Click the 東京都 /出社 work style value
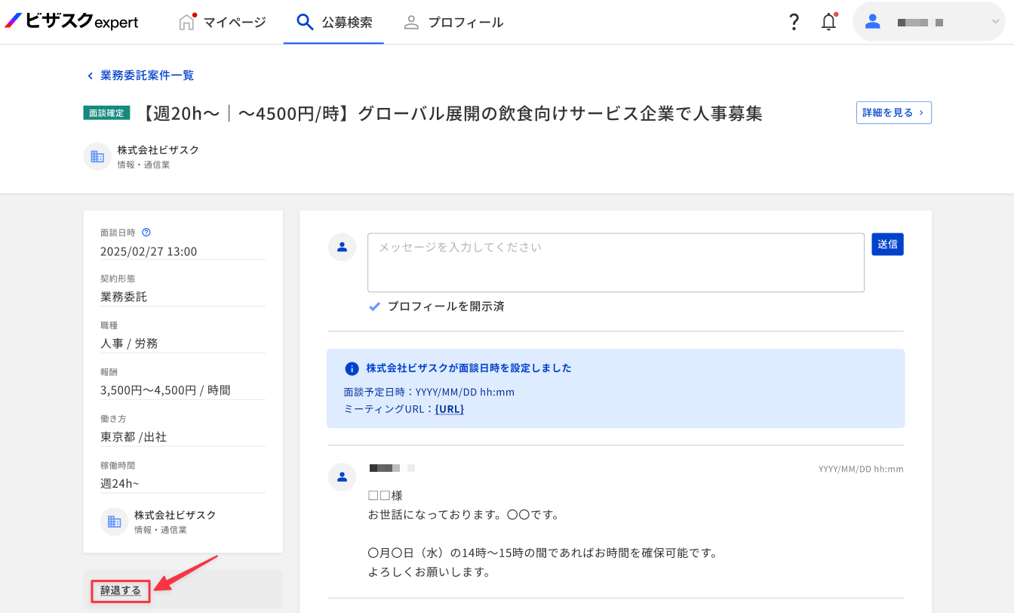This screenshot has width=1014, height=613. 134,436
